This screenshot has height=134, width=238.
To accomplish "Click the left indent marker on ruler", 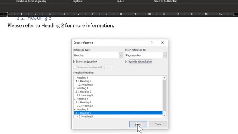I will (x=7, y=15).
